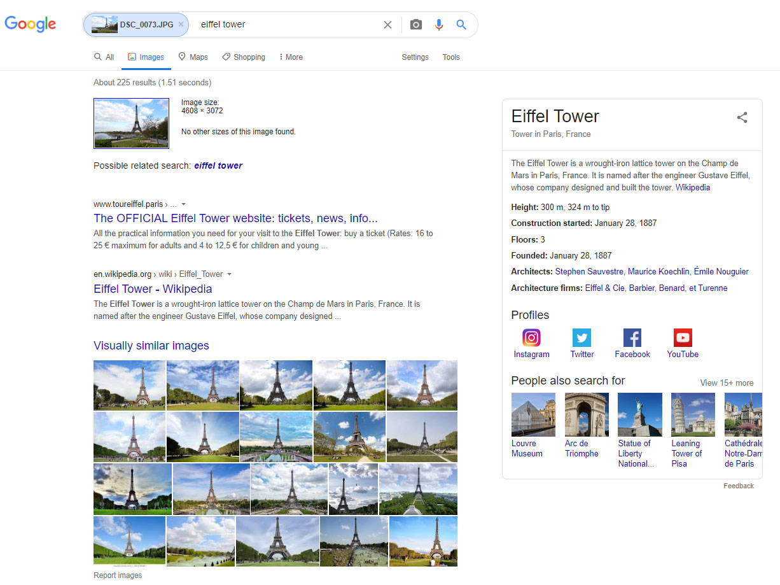Click the 'No other sizes of this image found.' text
The height and width of the screenshot is (585, 780).
(239, 132)
